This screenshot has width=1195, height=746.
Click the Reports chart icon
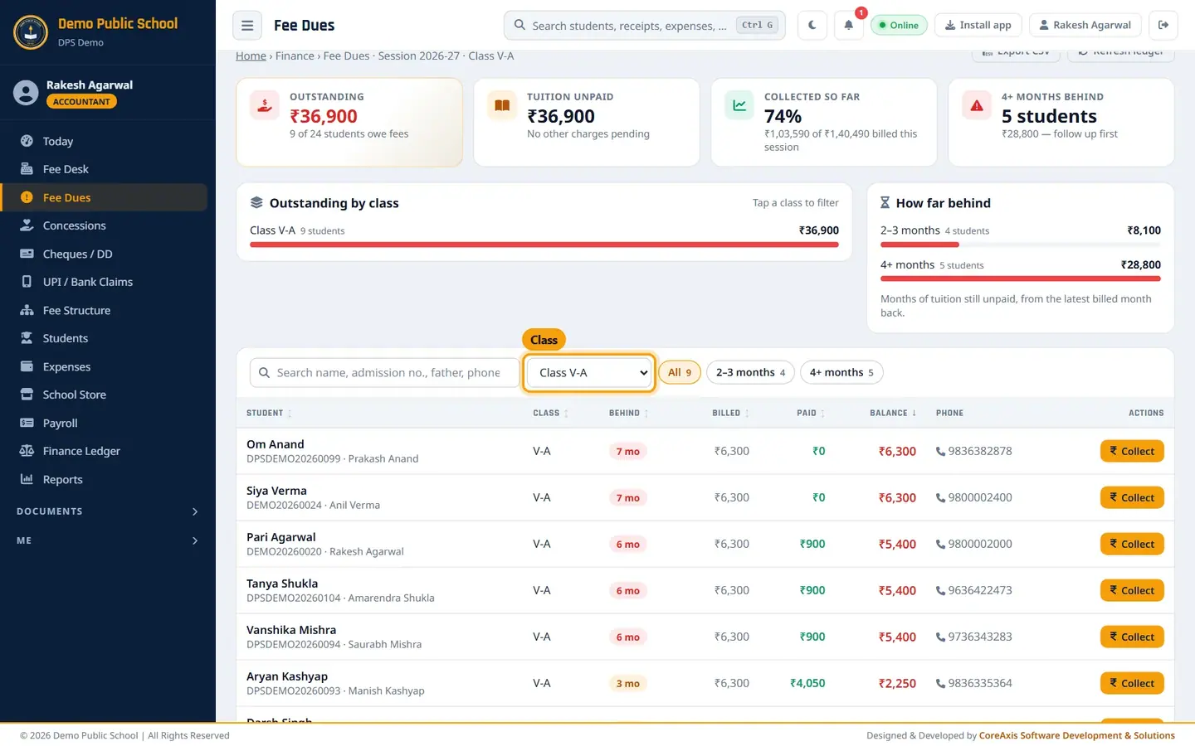tap(27, 479)
